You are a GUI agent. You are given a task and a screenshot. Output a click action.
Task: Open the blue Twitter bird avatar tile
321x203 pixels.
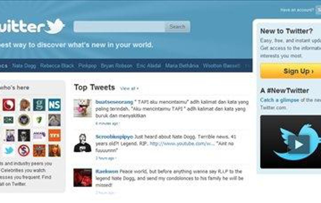pos(9,151)
